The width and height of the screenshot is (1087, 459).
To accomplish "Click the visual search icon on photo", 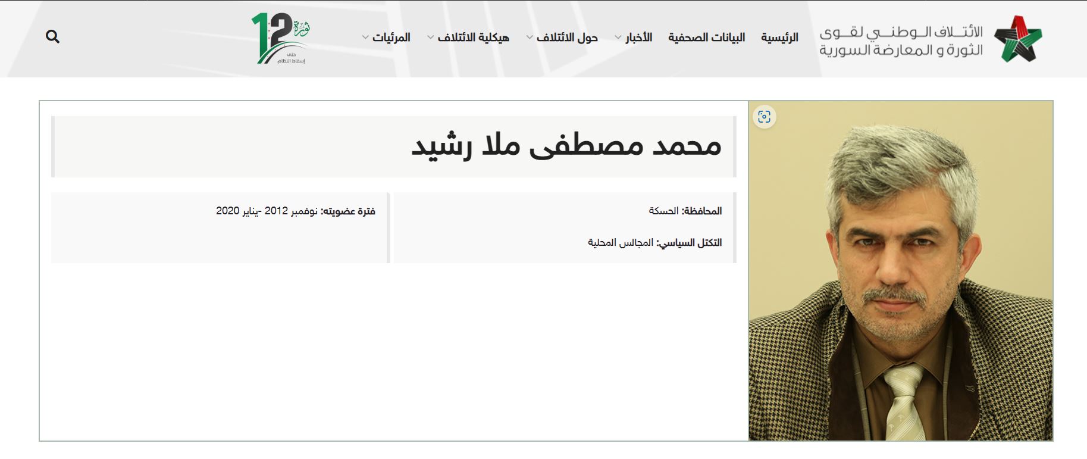I will [764, 117].
